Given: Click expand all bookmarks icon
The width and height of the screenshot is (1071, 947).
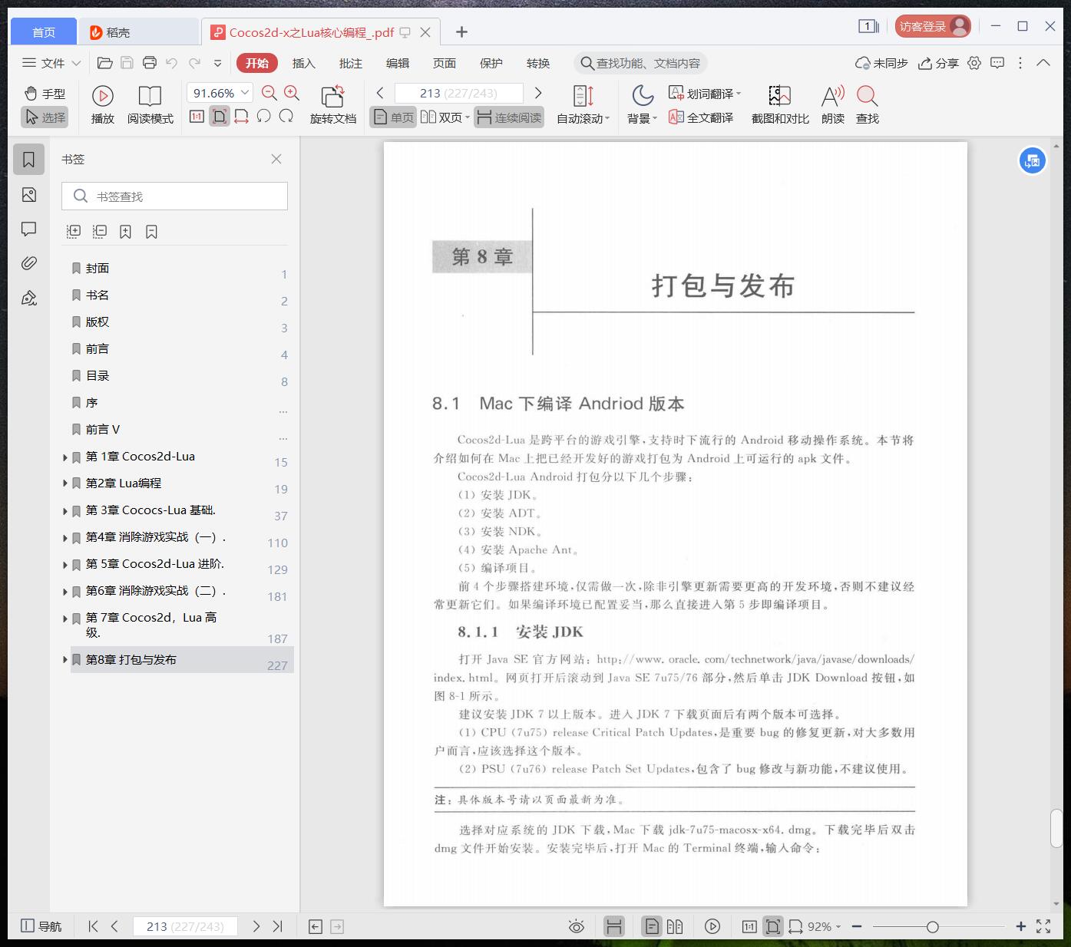Looking at the screenshot, I should click(x=74, y=231).
